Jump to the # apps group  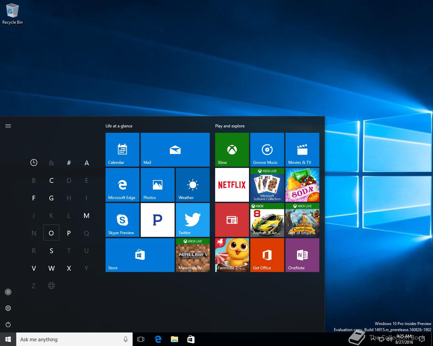click(x=69, y=163)
